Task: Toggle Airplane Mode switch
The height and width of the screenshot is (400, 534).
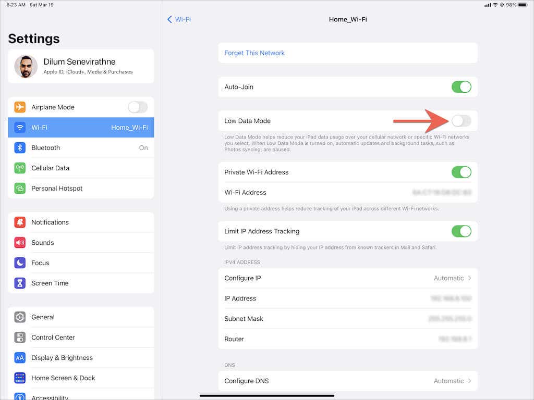Action: click(x=138, y=107)
